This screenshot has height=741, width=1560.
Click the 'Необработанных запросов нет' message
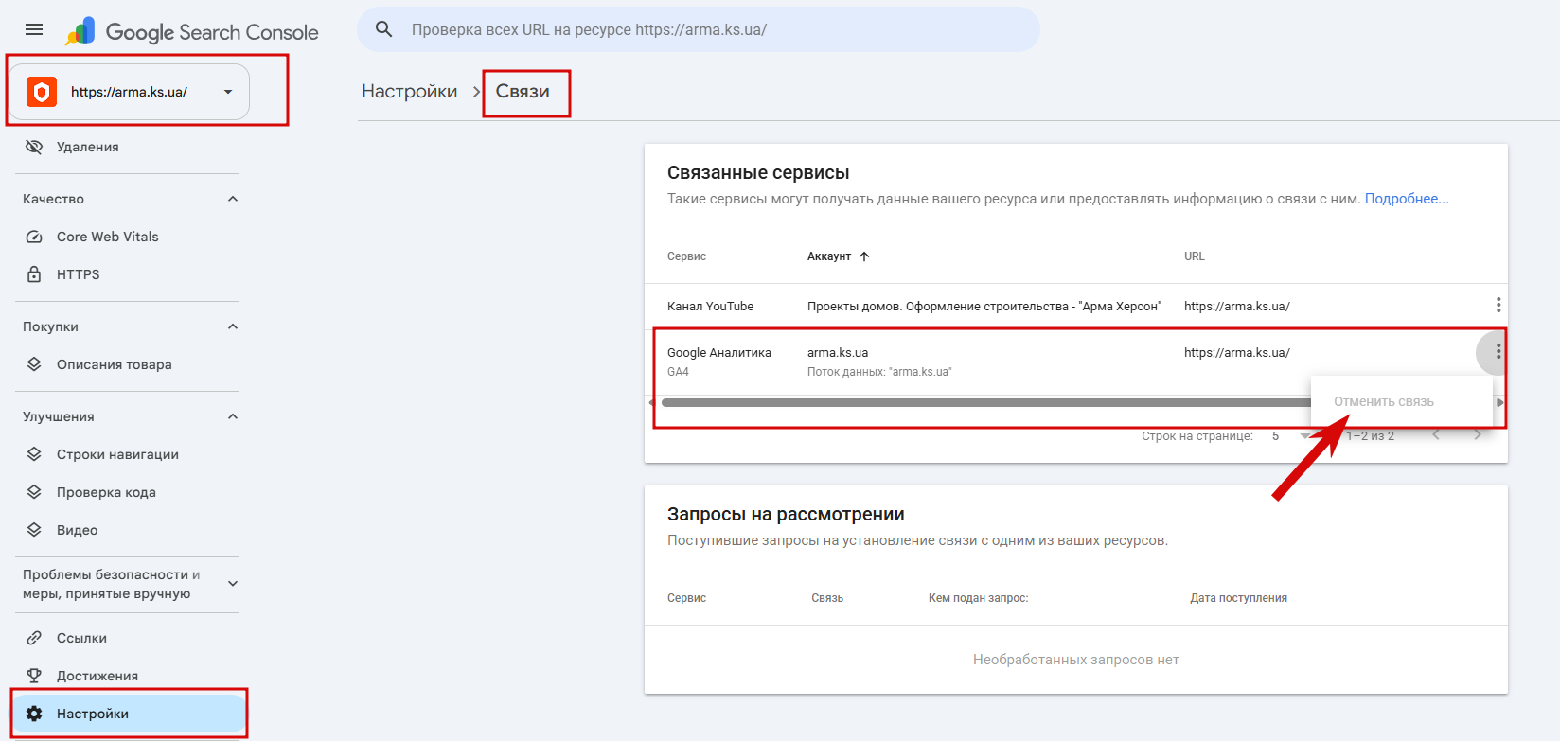[1076, 660]
